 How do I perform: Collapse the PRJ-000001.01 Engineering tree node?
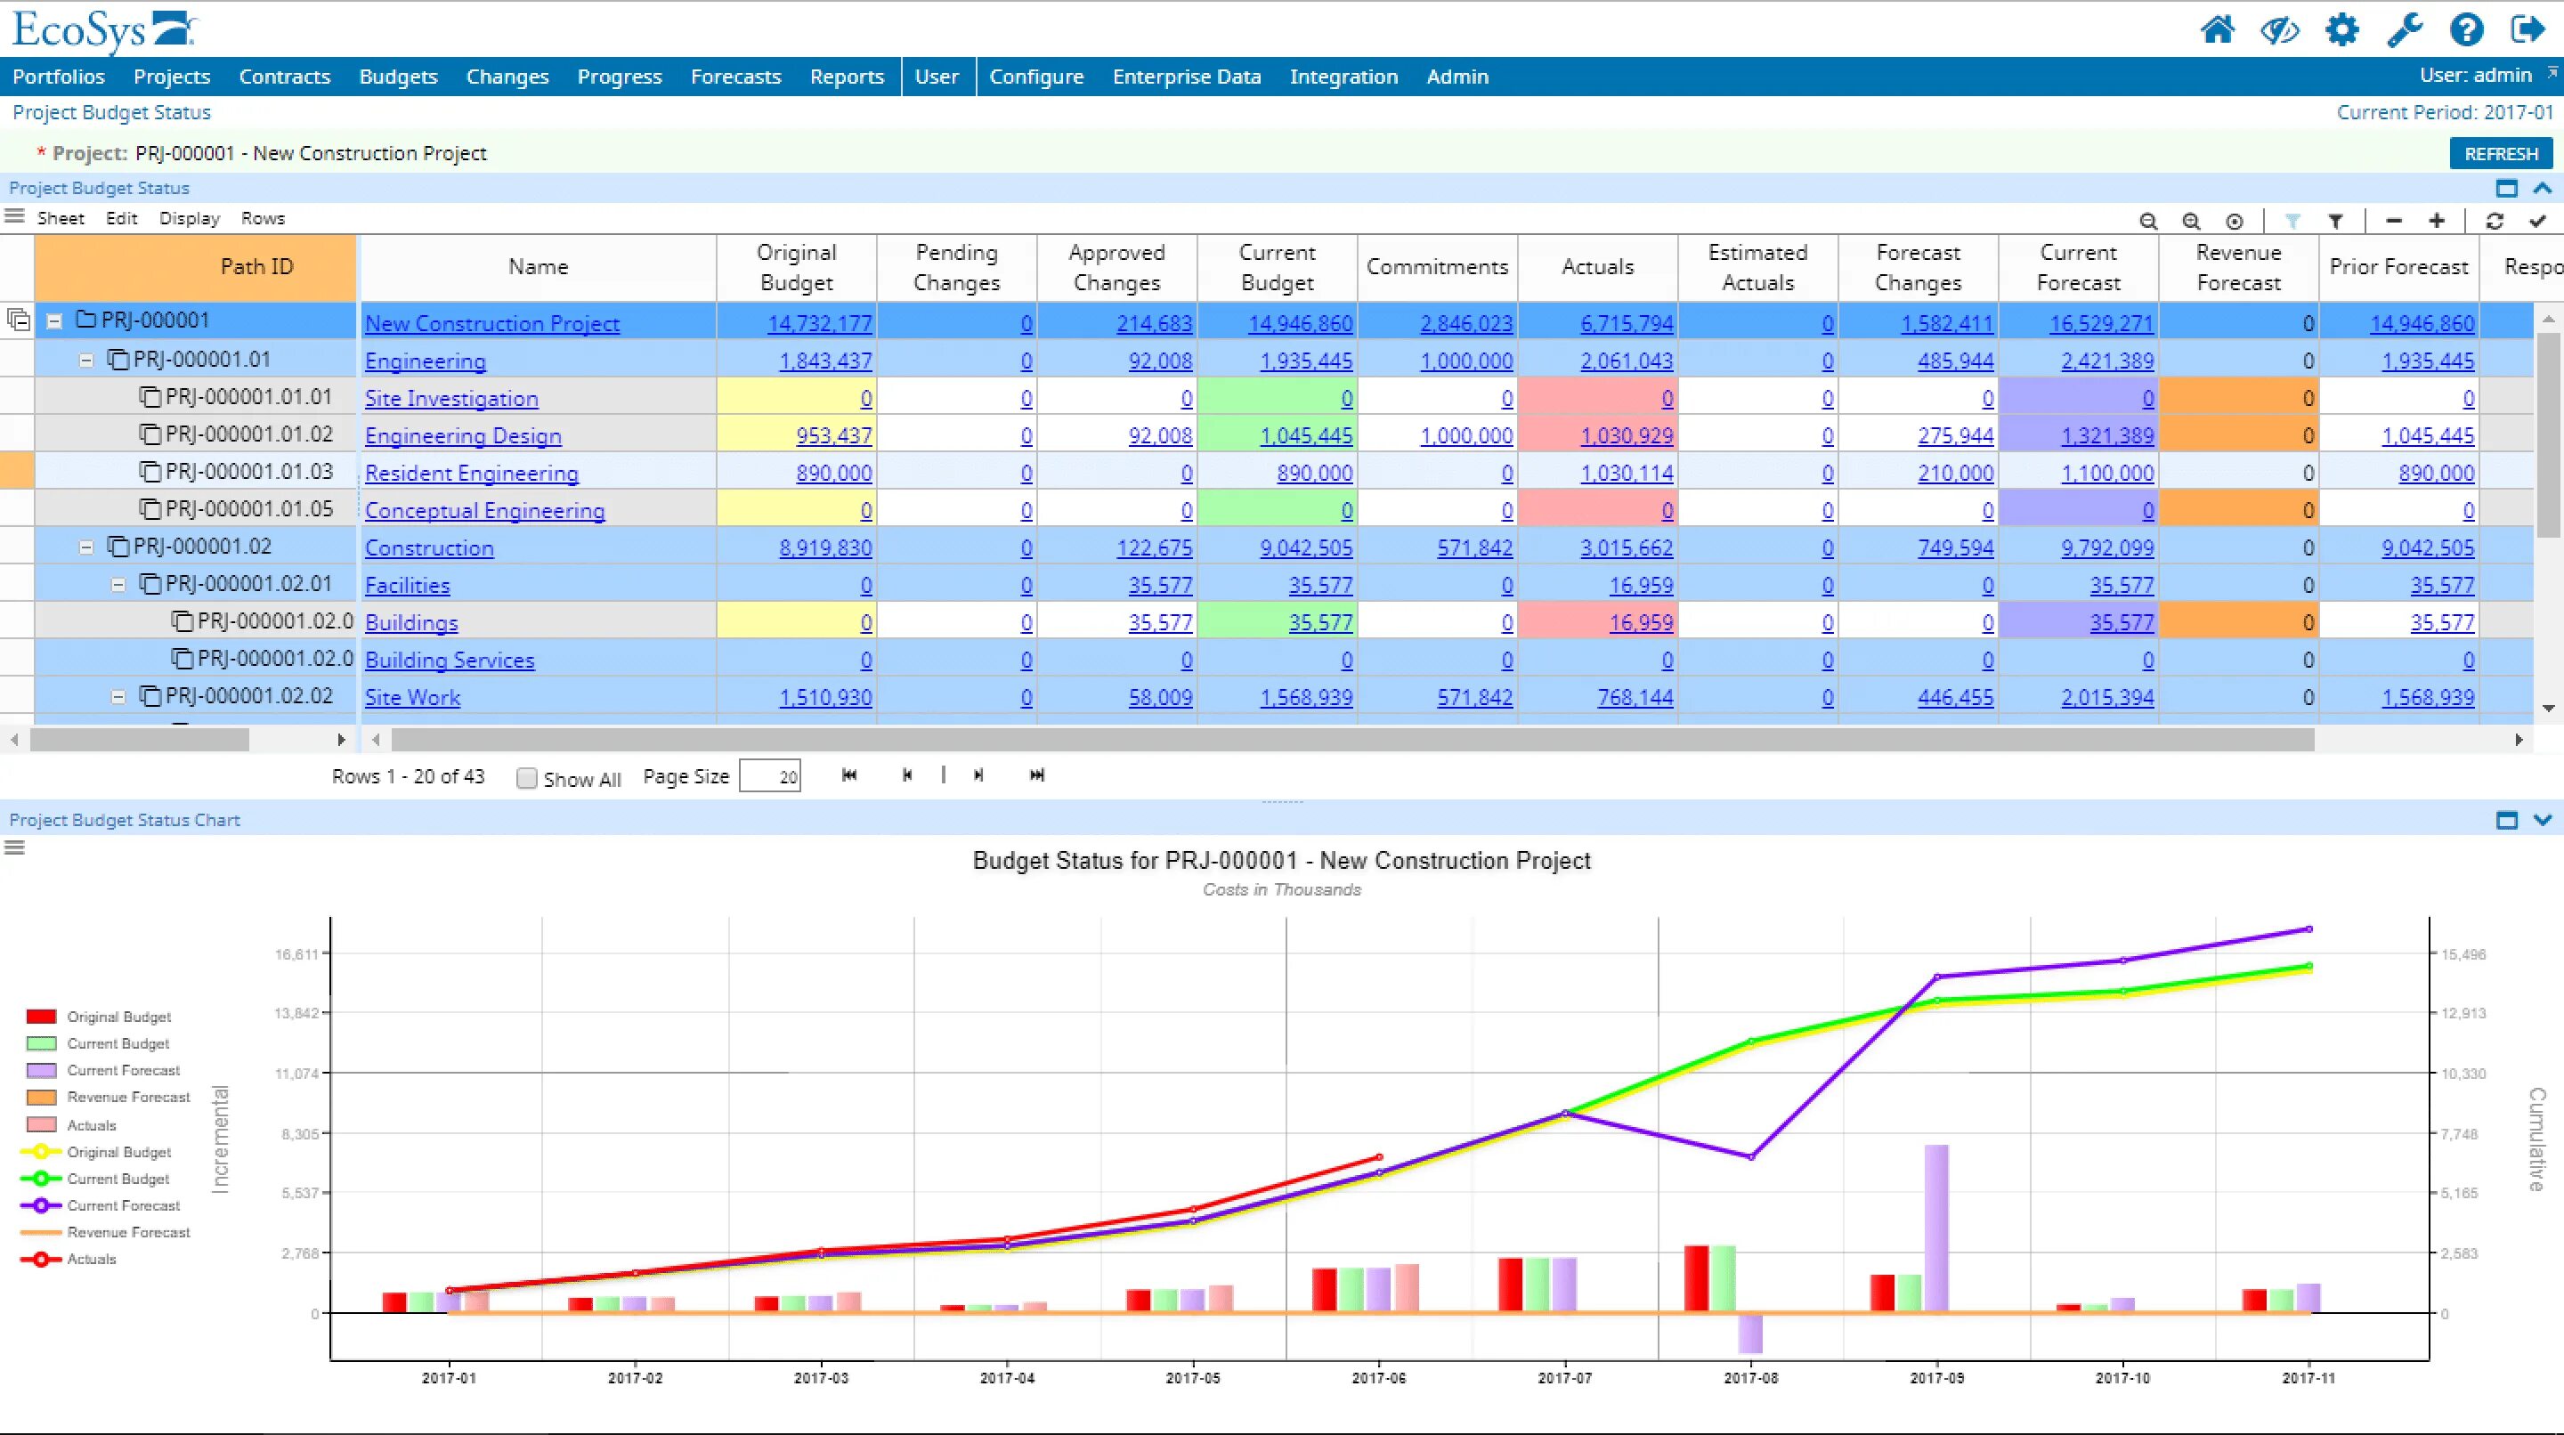click(86, 361)
